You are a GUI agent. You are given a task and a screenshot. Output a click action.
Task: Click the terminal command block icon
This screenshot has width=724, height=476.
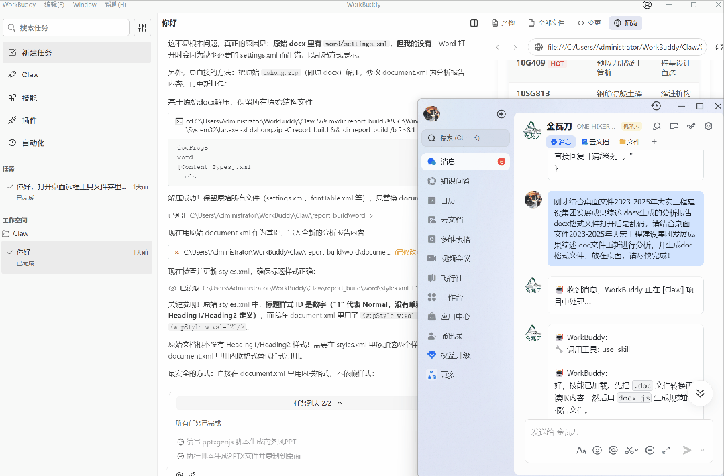[179, 121]
